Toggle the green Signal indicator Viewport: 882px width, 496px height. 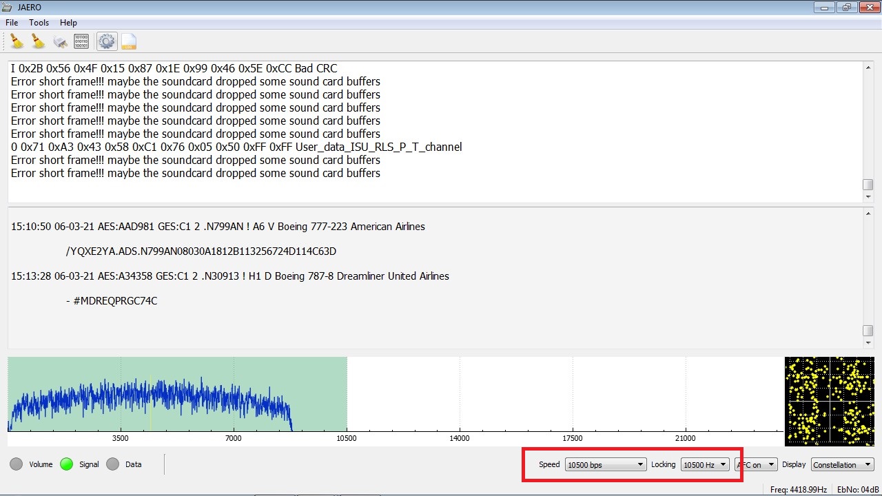[65, 464]
